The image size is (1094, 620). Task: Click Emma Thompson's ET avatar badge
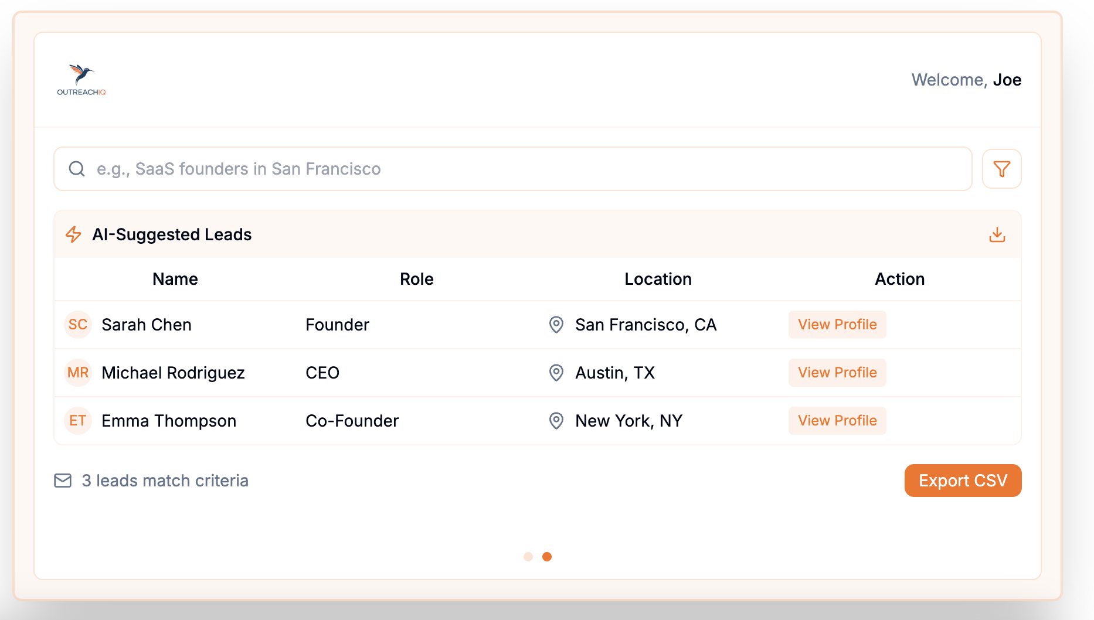coord(78,420)
